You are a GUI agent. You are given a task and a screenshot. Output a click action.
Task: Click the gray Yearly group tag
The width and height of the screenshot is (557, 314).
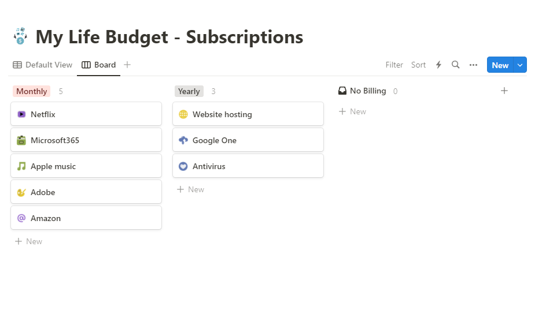pos(189,91)
